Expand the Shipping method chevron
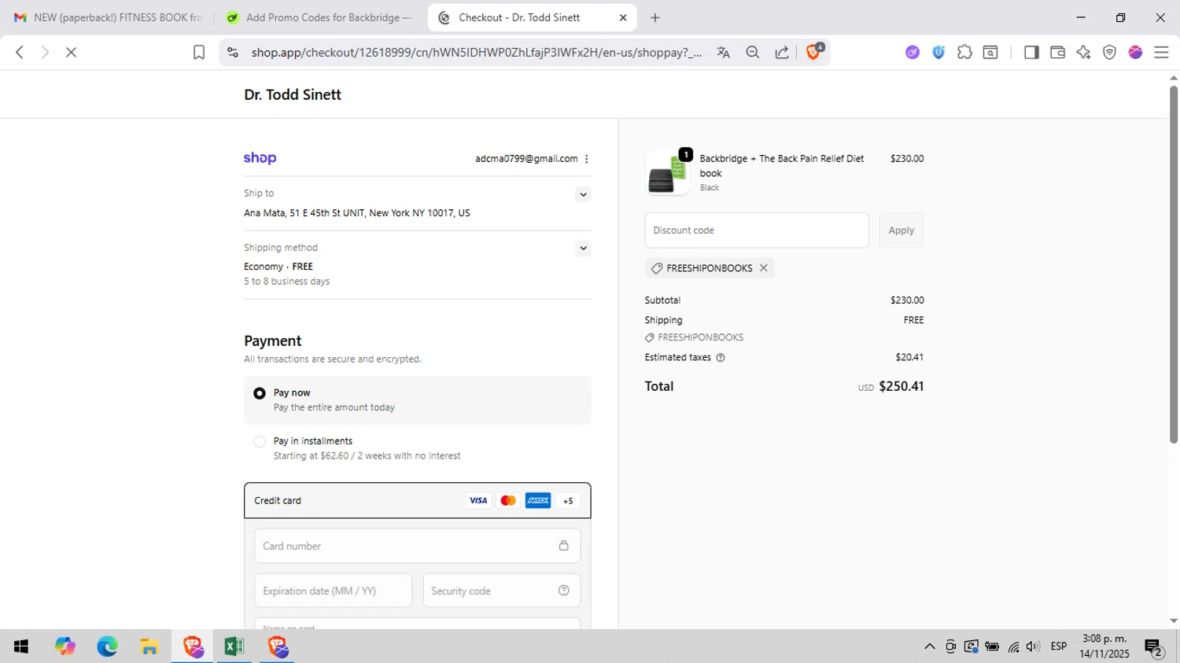Image resolution: width=1180 pixels, height=663 pixels. pos(583,249)
